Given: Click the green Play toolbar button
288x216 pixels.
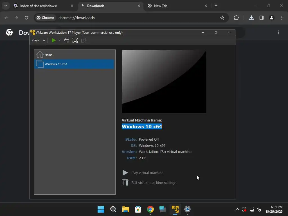Looking at the screenshot, I should (x=54, y=40).
